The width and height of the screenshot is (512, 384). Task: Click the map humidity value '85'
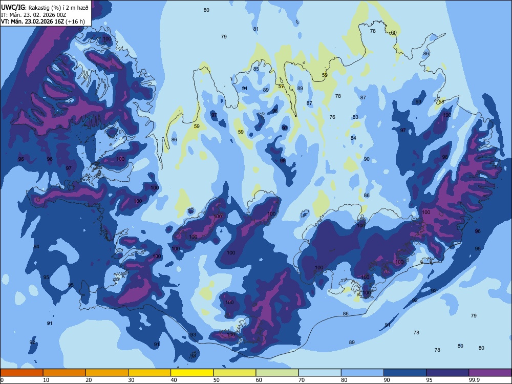257,69
